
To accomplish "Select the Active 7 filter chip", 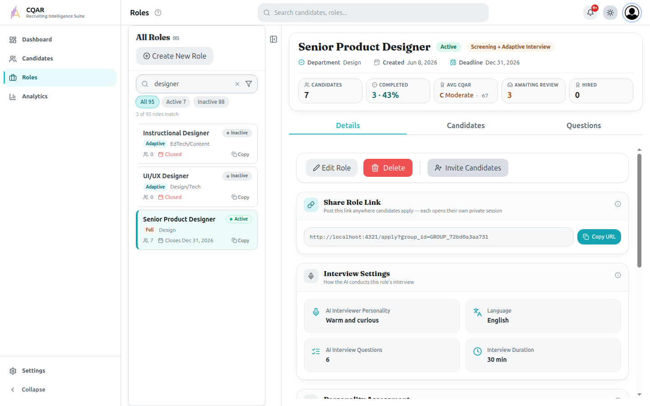I will click(176, 102).
